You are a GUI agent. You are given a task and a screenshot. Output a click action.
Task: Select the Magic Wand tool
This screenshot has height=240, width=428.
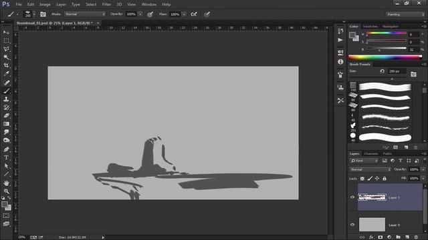click(6, 57)
